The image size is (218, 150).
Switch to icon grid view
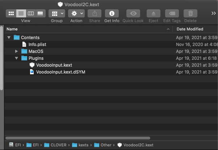point(11,13)
